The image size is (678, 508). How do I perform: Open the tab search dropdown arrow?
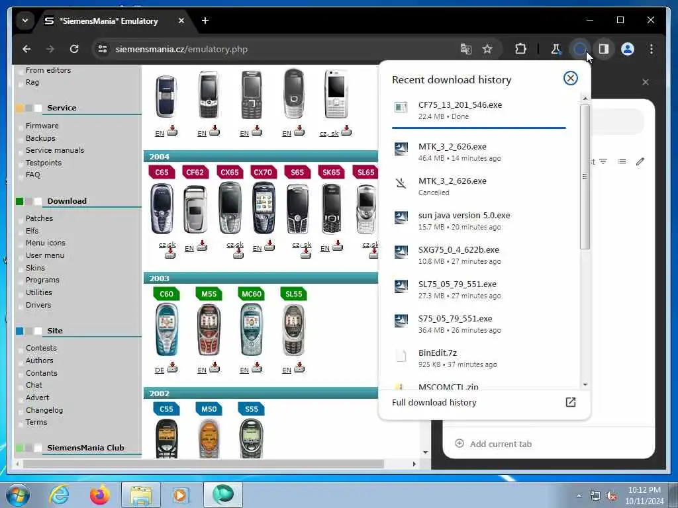25,21
